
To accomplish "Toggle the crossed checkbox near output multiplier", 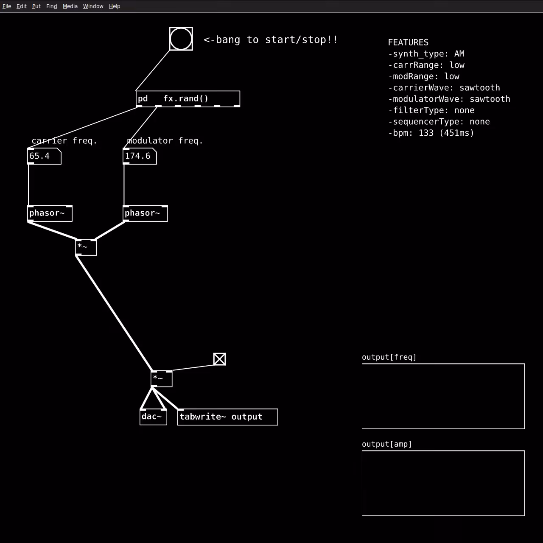I will [x=220, y=359].
